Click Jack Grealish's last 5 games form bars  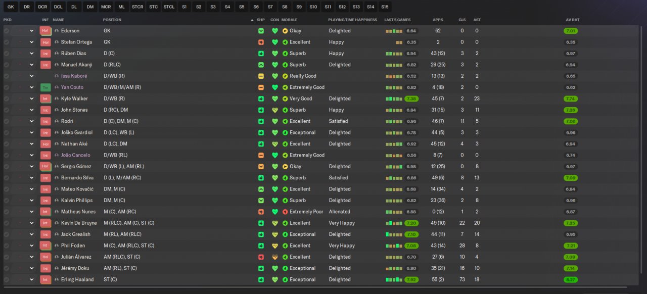tap(394, 234)
